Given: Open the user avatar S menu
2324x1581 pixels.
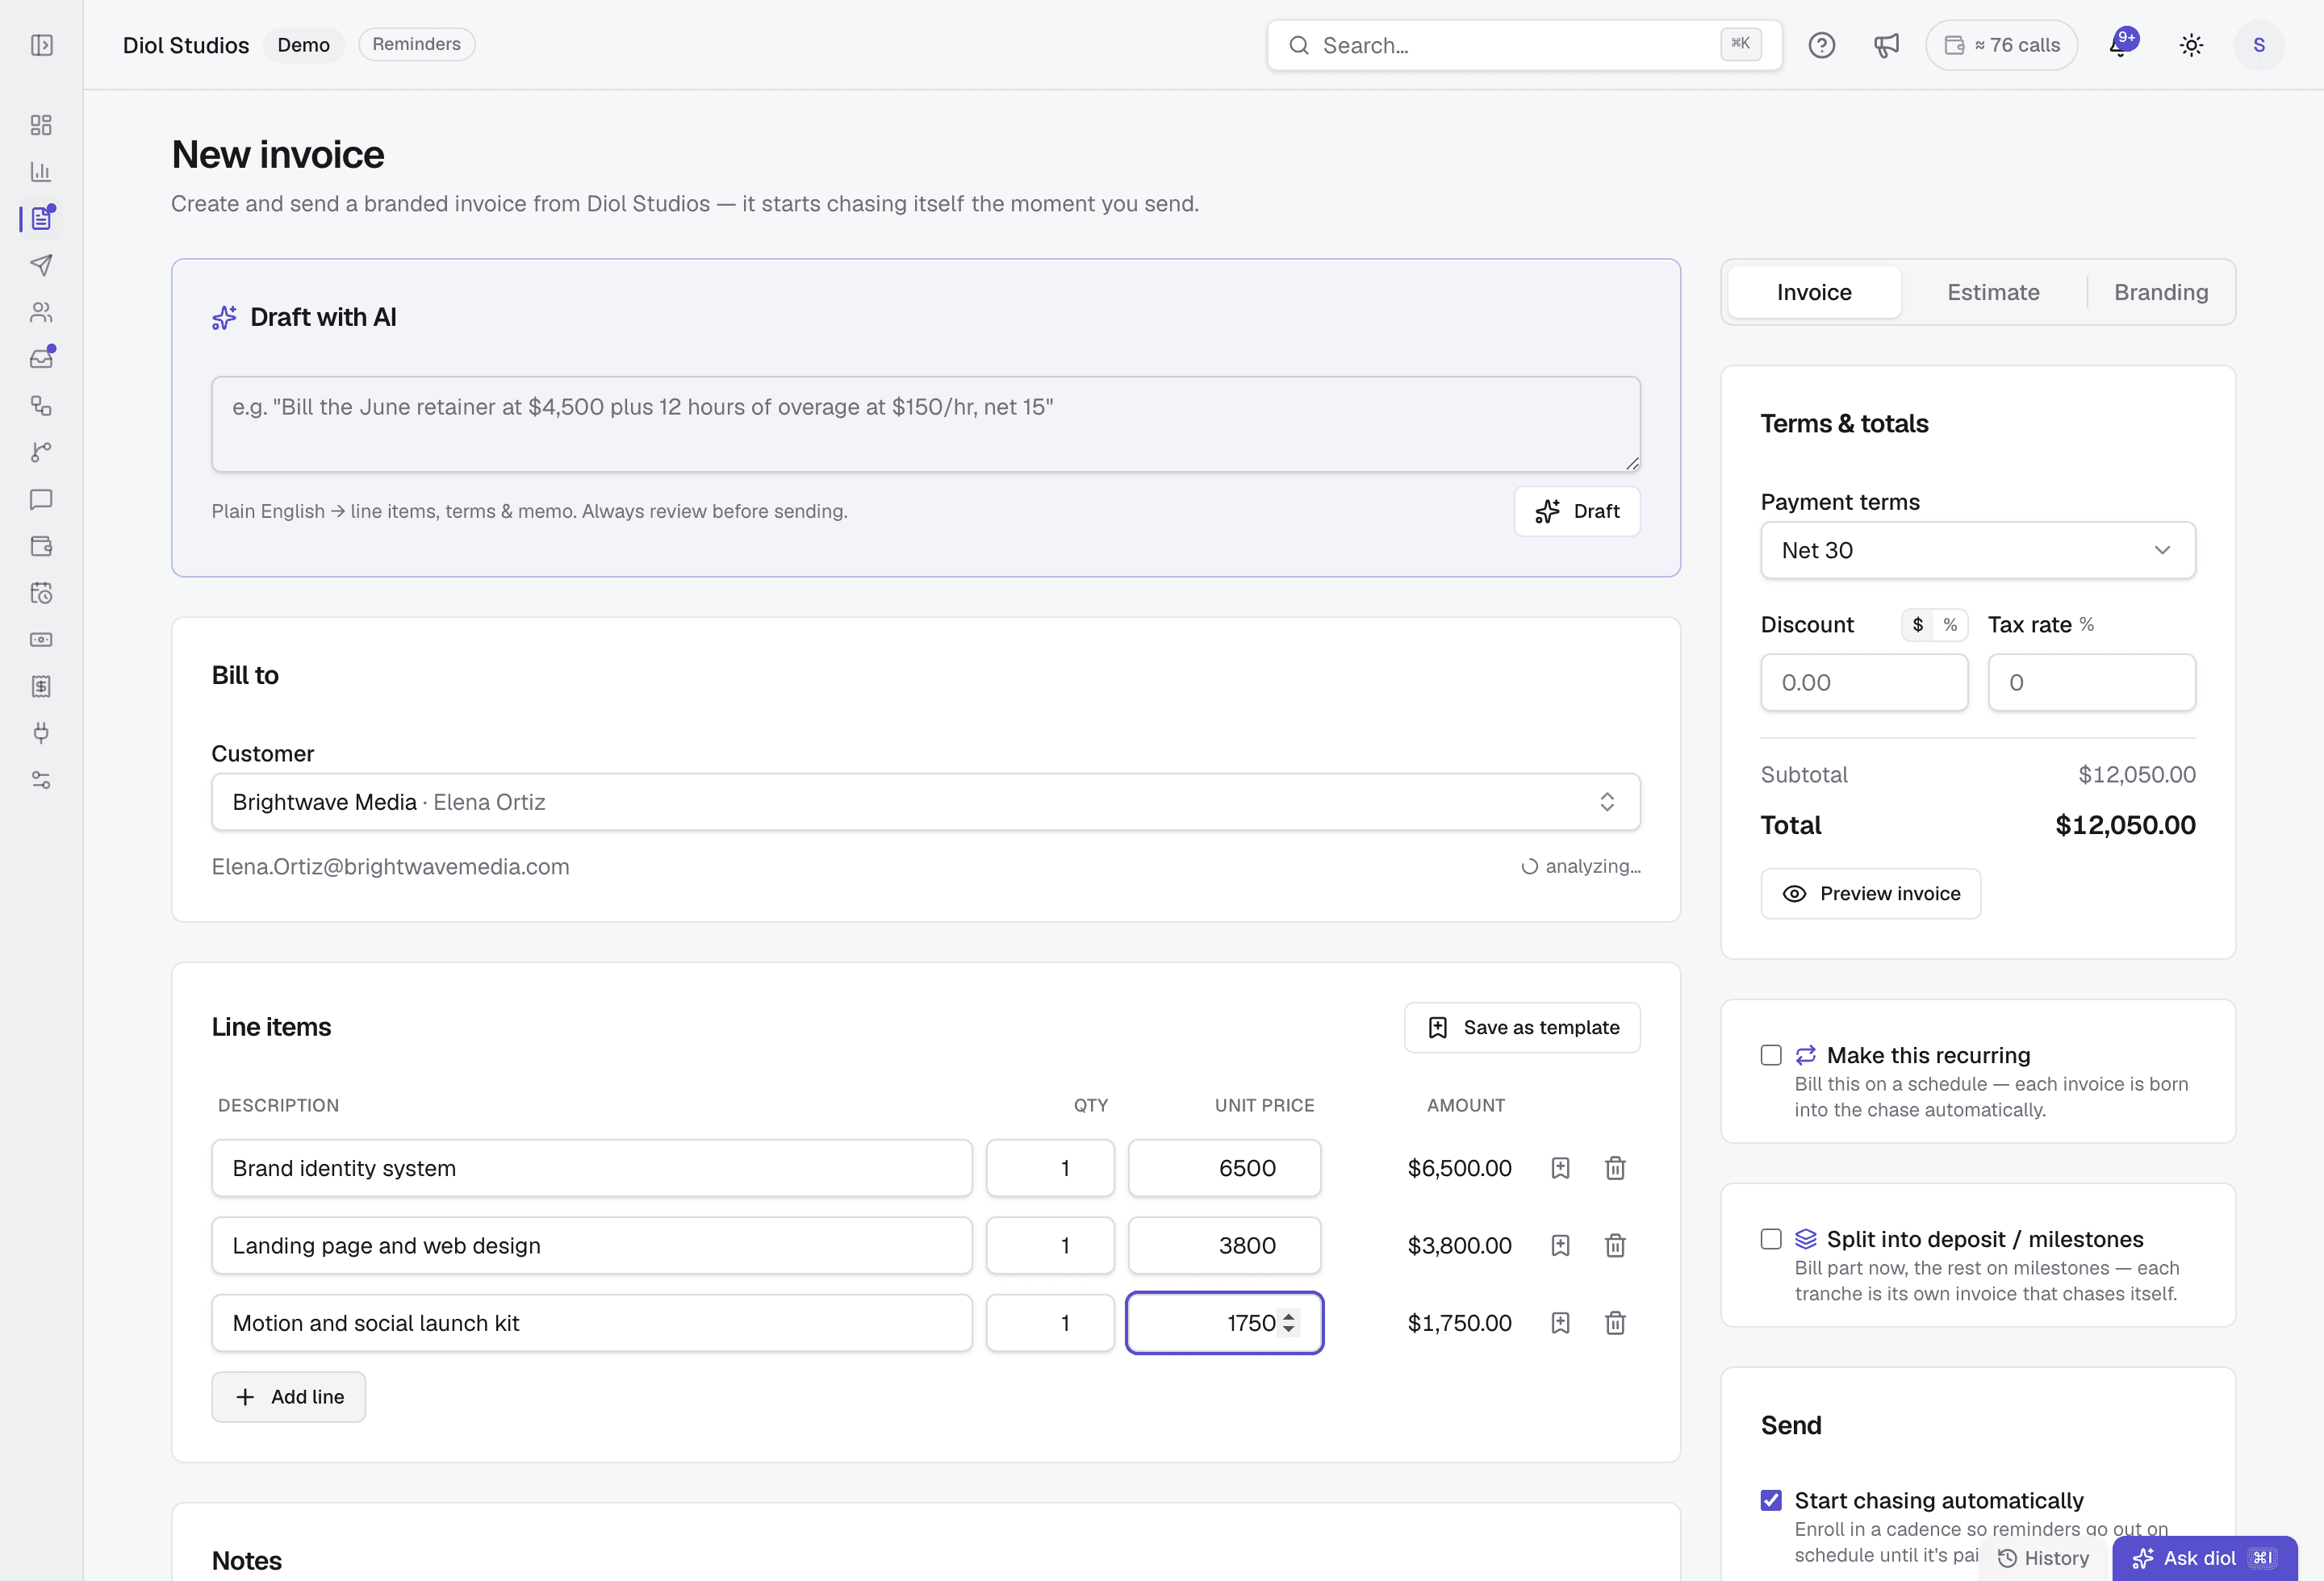Looking at the screenshot, I should [x=2258, y=45].
